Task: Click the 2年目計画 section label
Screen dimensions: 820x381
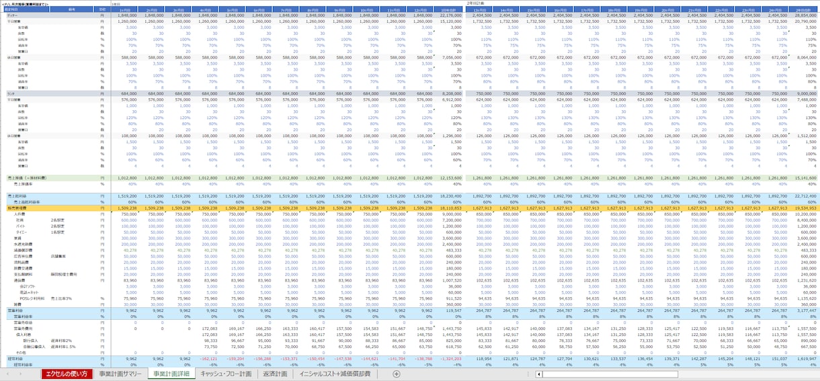Action: pyautogui.click(x=475, y=3)
